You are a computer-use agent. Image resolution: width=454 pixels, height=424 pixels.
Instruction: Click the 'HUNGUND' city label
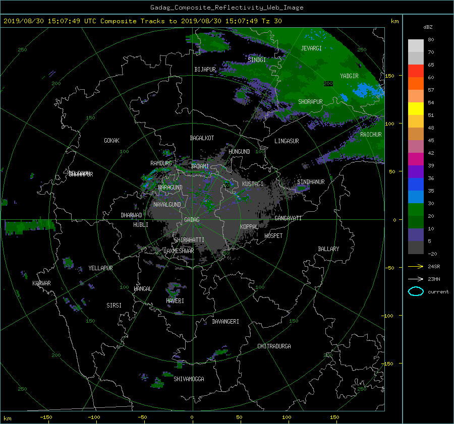(x=239, y=152)
